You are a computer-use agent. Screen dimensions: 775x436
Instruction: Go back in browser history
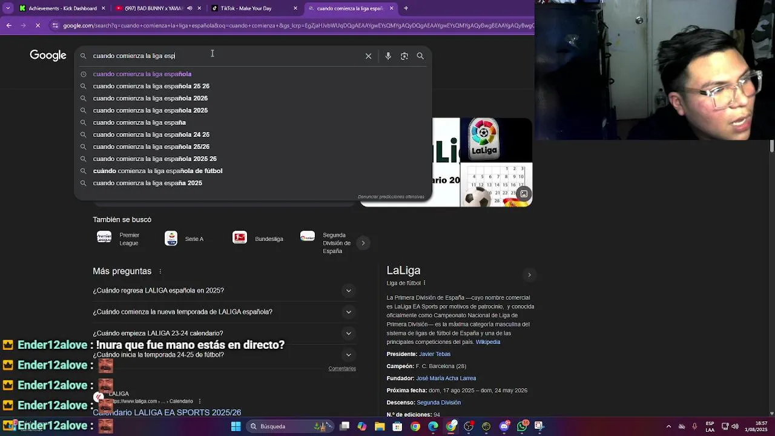click(x=8, y=25)
